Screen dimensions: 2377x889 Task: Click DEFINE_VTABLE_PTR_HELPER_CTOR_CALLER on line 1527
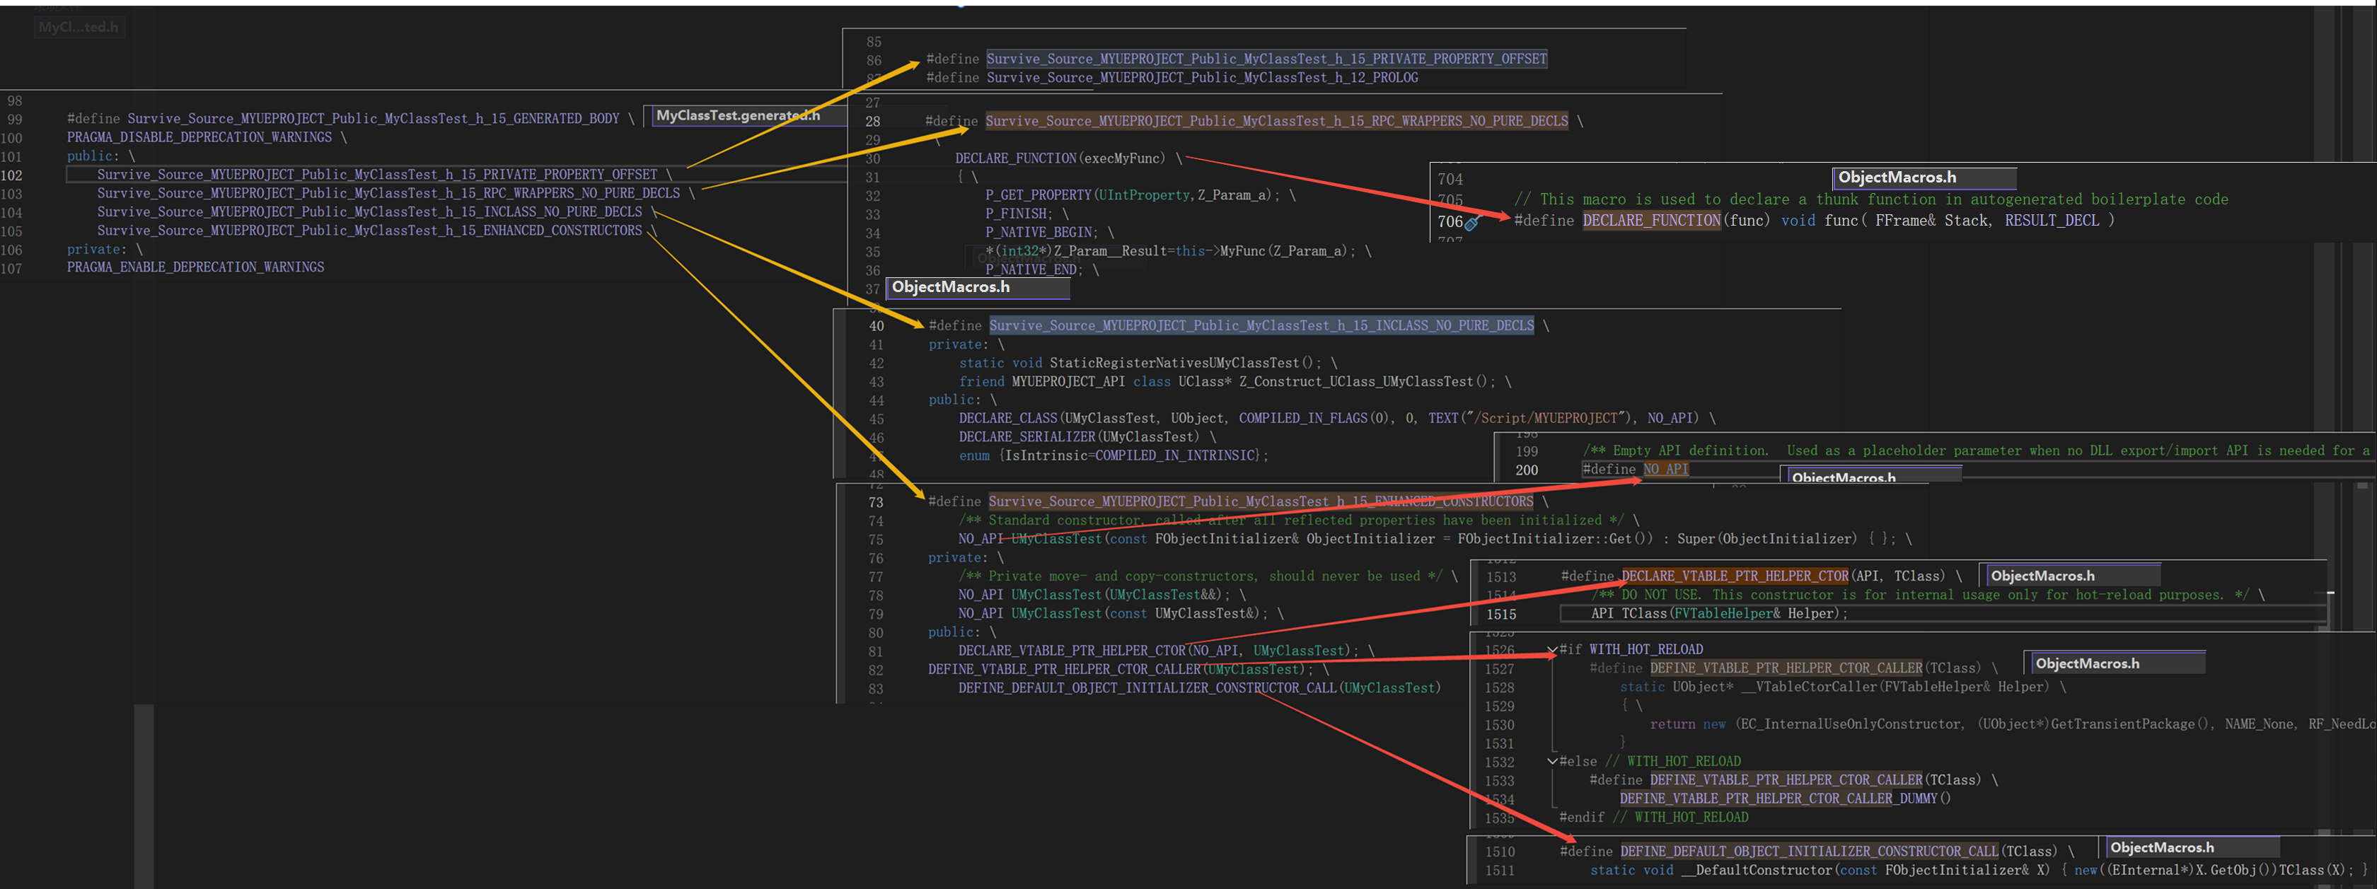pos(1786,668)
